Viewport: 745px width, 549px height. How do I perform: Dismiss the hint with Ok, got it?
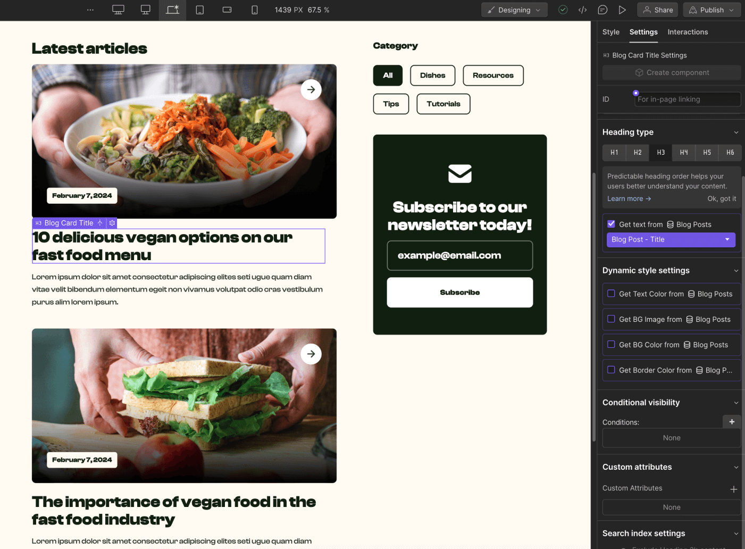[722, 198]
